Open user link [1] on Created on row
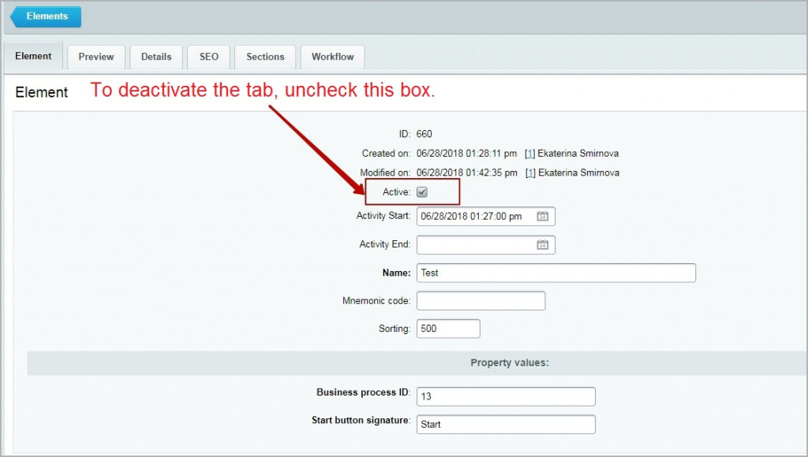808x457 pixels. click(x=529, y=154)
